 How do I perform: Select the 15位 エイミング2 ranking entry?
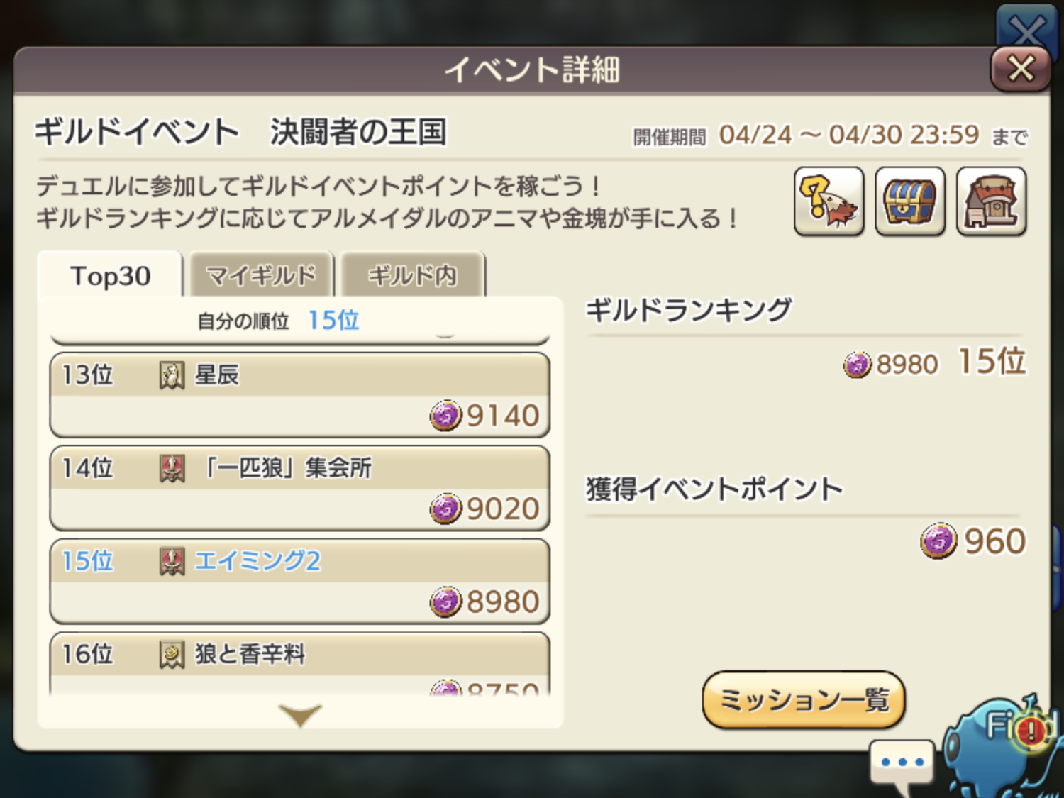[299, 582]
